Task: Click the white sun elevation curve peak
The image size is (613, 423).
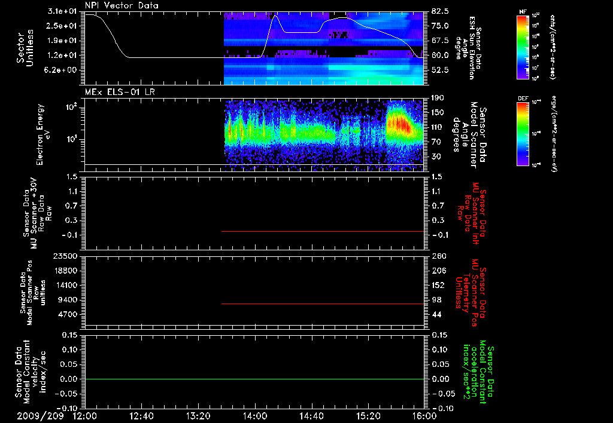Action: (x=276, y=16)
